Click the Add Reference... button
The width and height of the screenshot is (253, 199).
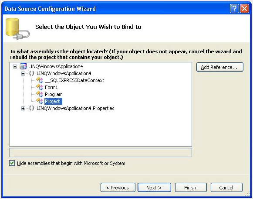click(220, 67)
